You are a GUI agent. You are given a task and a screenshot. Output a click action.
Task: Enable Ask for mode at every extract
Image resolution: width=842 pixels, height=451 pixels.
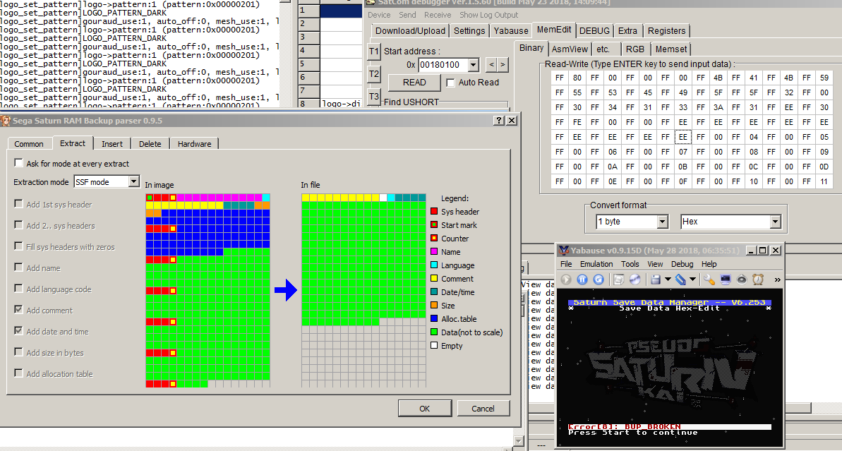tap(19, 162)
